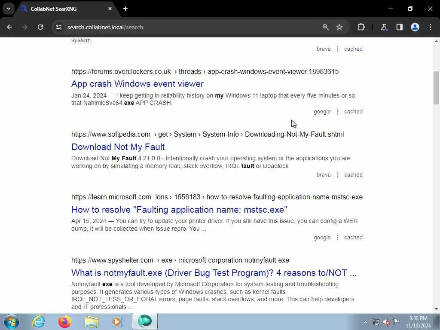Click the forums.overclockers.co.uk URL text

pos(121,72)
